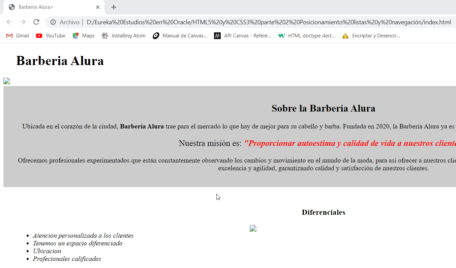The height and width of the screenshot is (268, 456).
Task: Reload the current page
Action: click(x=36, y=22)
